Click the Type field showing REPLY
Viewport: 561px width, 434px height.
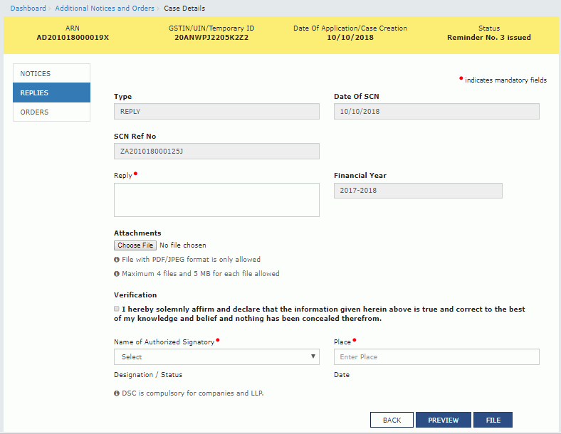(216, 112)
